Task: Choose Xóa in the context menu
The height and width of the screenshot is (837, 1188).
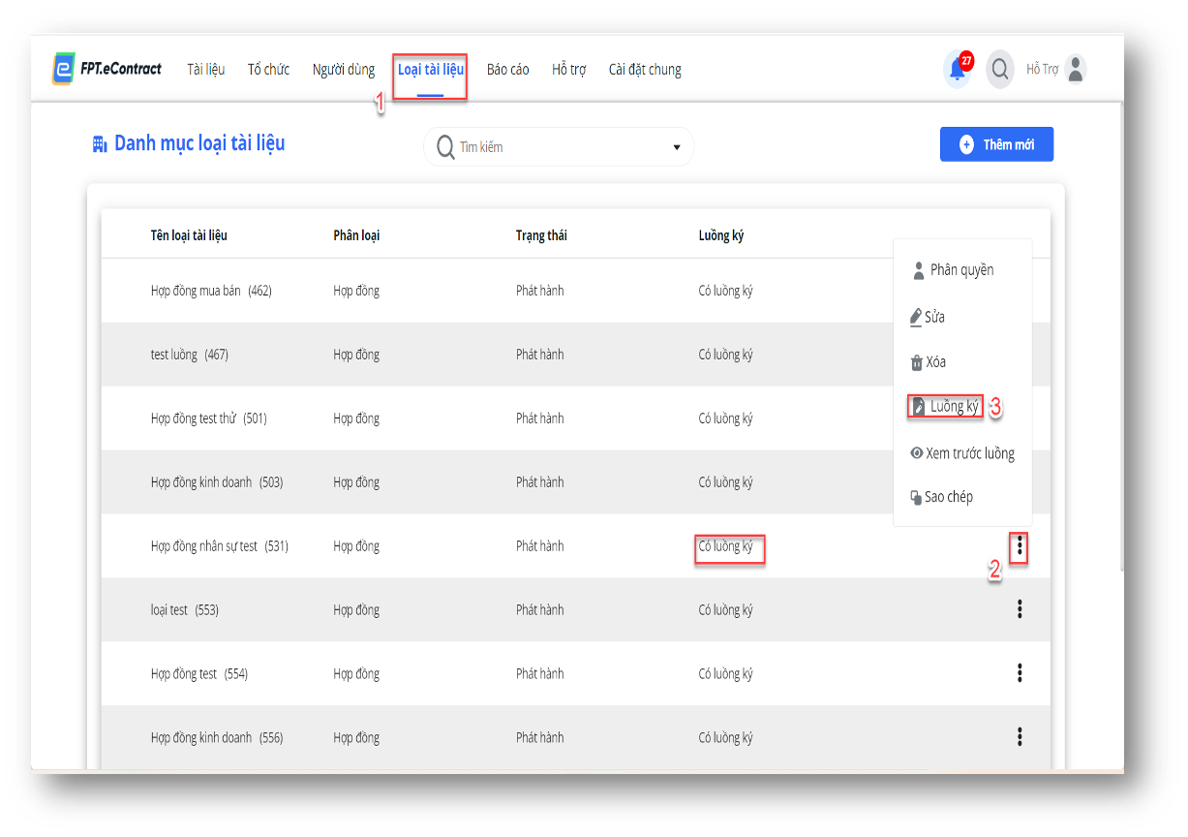Action: pos(928,362)
